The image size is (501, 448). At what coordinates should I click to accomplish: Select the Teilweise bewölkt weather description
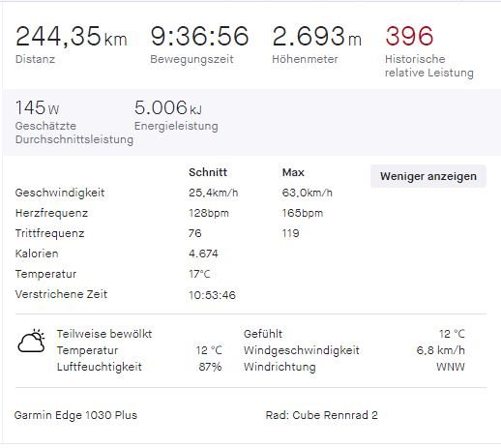(104, 334)
